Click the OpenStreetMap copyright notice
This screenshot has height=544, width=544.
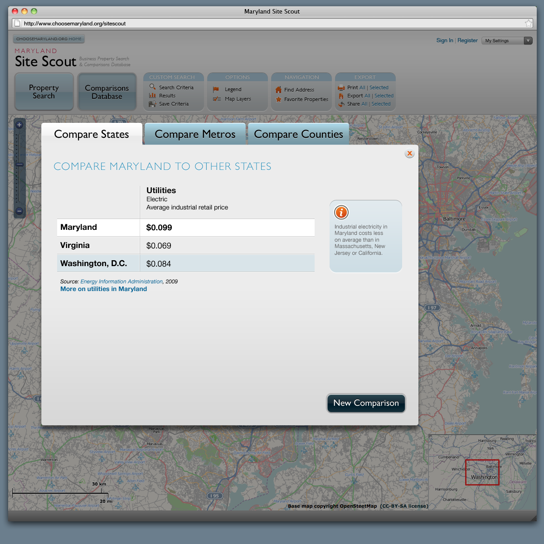358,506
